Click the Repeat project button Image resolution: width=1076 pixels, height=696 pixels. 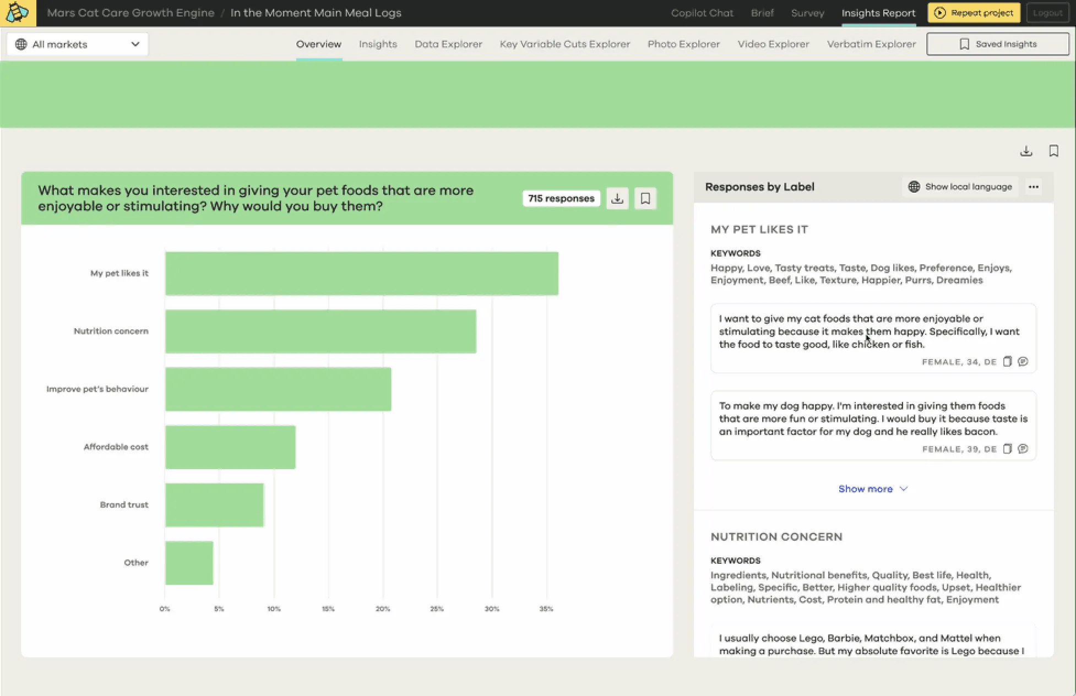(974, 13)
